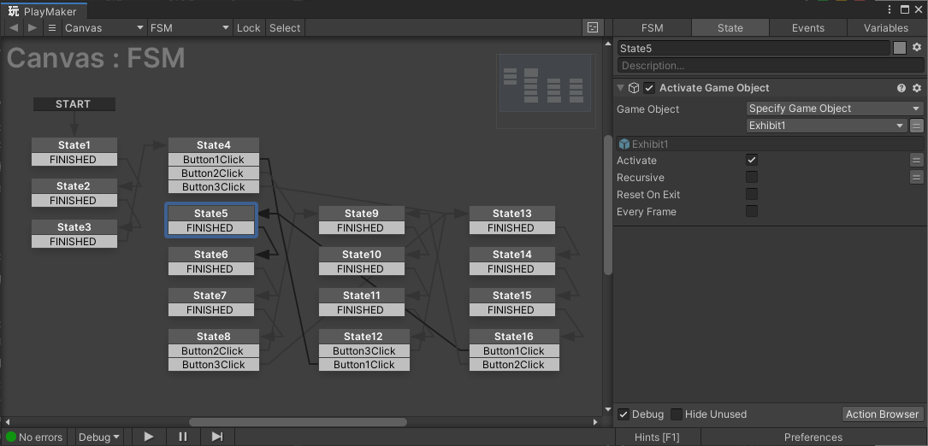Select the State4 node header
This screenshot has width=928, height=446.
214,145
